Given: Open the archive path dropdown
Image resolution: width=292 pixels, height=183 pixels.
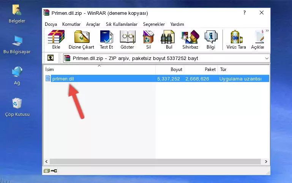Looking at the screenshot, I should pyautogui.click(x=267, y=58).
